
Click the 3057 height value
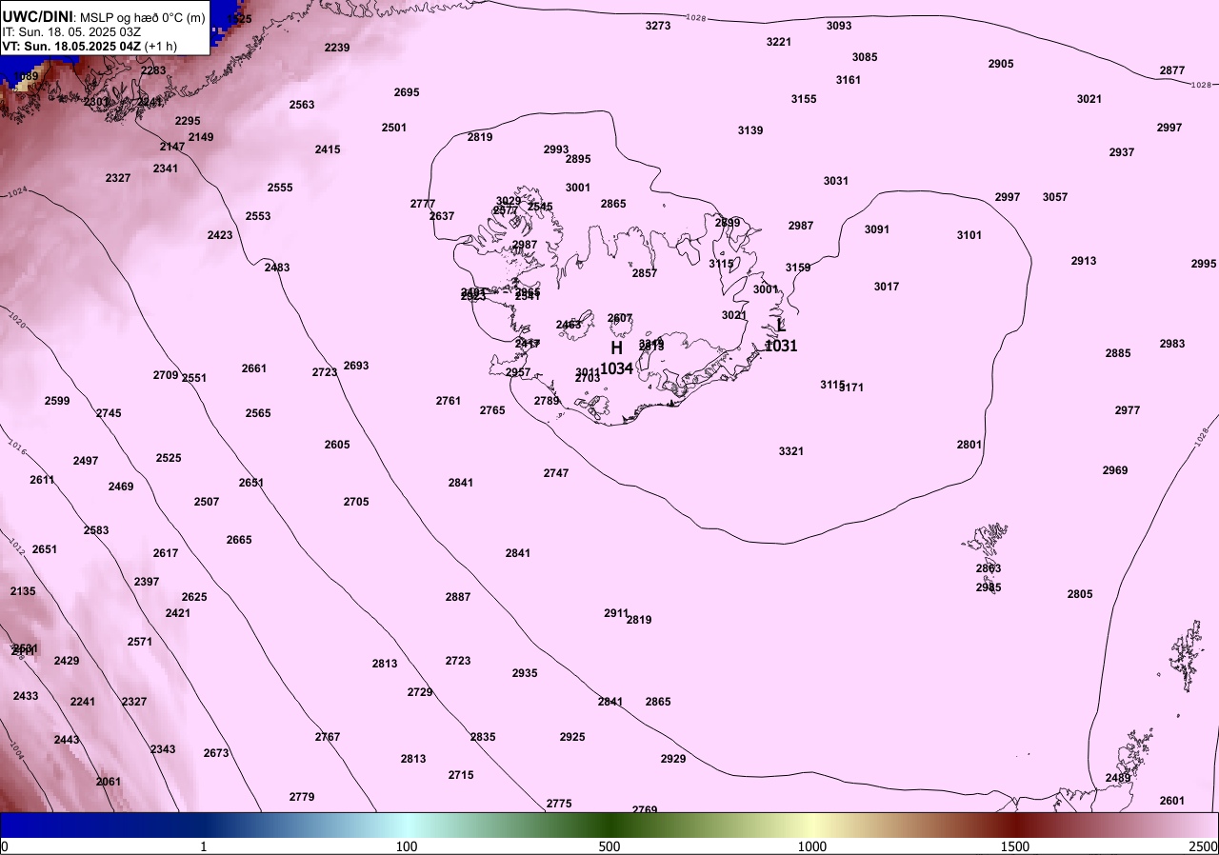coord(1055,197)
